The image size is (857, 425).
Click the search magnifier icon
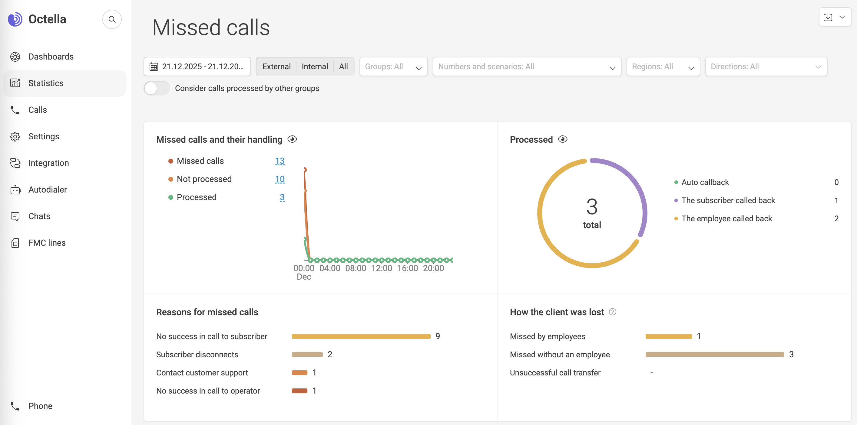(112, 19)
